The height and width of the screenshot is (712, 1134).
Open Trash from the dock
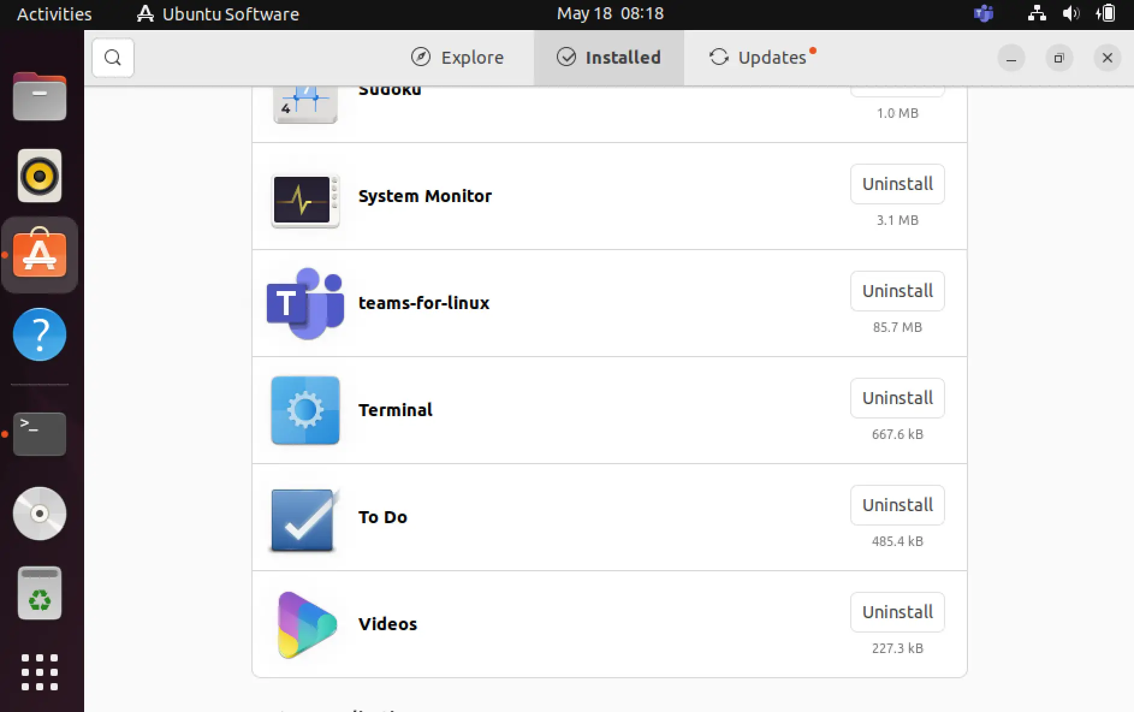40,593
